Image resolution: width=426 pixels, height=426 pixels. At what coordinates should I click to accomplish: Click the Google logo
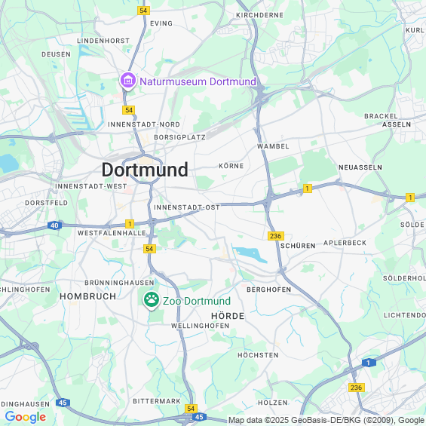(26, 417)
